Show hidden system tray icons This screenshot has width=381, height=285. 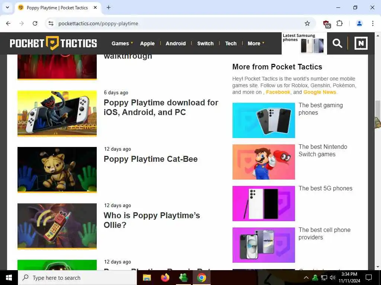(x=306, y=278)
